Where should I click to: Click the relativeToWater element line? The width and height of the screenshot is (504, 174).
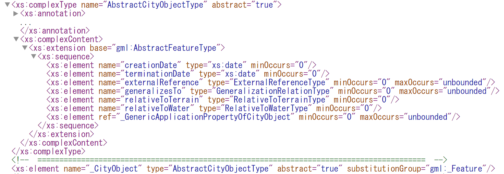(214, 108)
